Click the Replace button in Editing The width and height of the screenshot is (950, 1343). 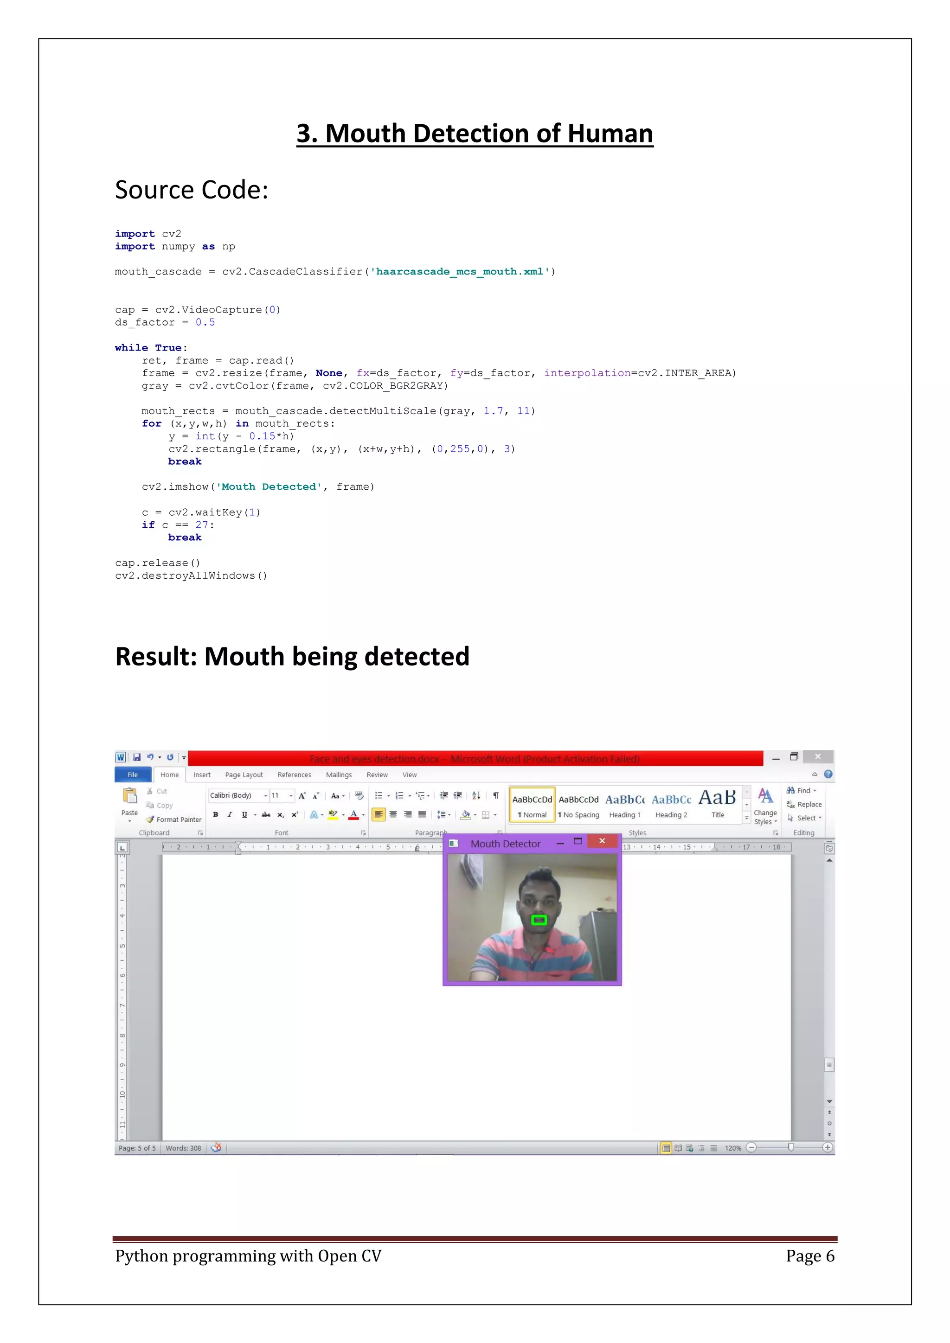(804, 804)
